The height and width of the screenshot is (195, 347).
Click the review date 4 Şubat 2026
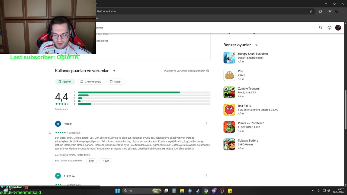74,133
